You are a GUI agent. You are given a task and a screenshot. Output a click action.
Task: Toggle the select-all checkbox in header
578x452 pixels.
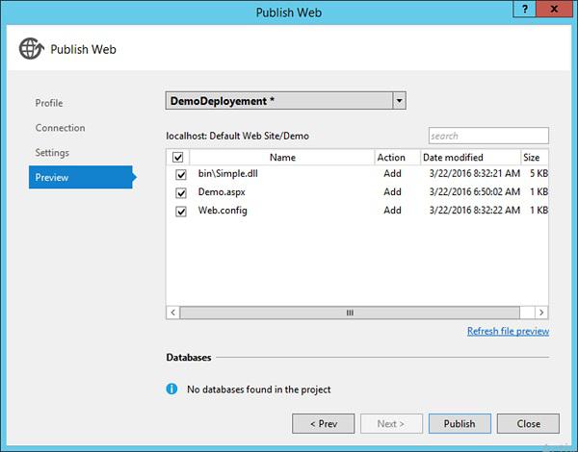pos(177,157)
